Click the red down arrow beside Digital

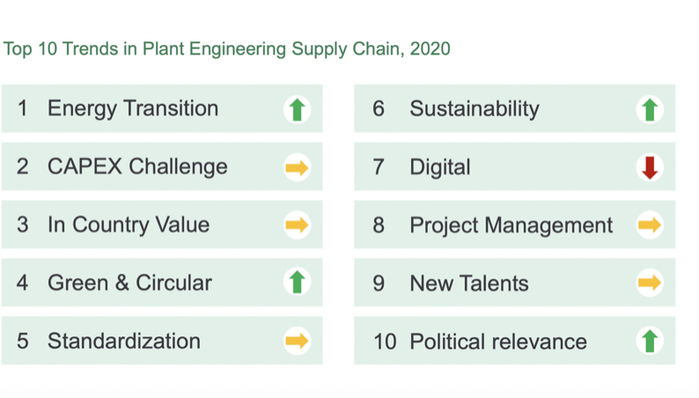click(x=650, y=167)
